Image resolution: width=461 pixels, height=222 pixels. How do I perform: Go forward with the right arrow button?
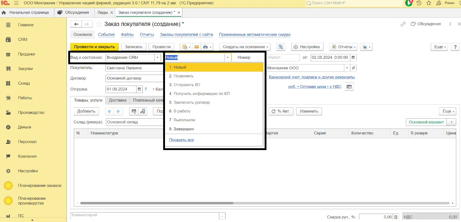pos(87,24)
